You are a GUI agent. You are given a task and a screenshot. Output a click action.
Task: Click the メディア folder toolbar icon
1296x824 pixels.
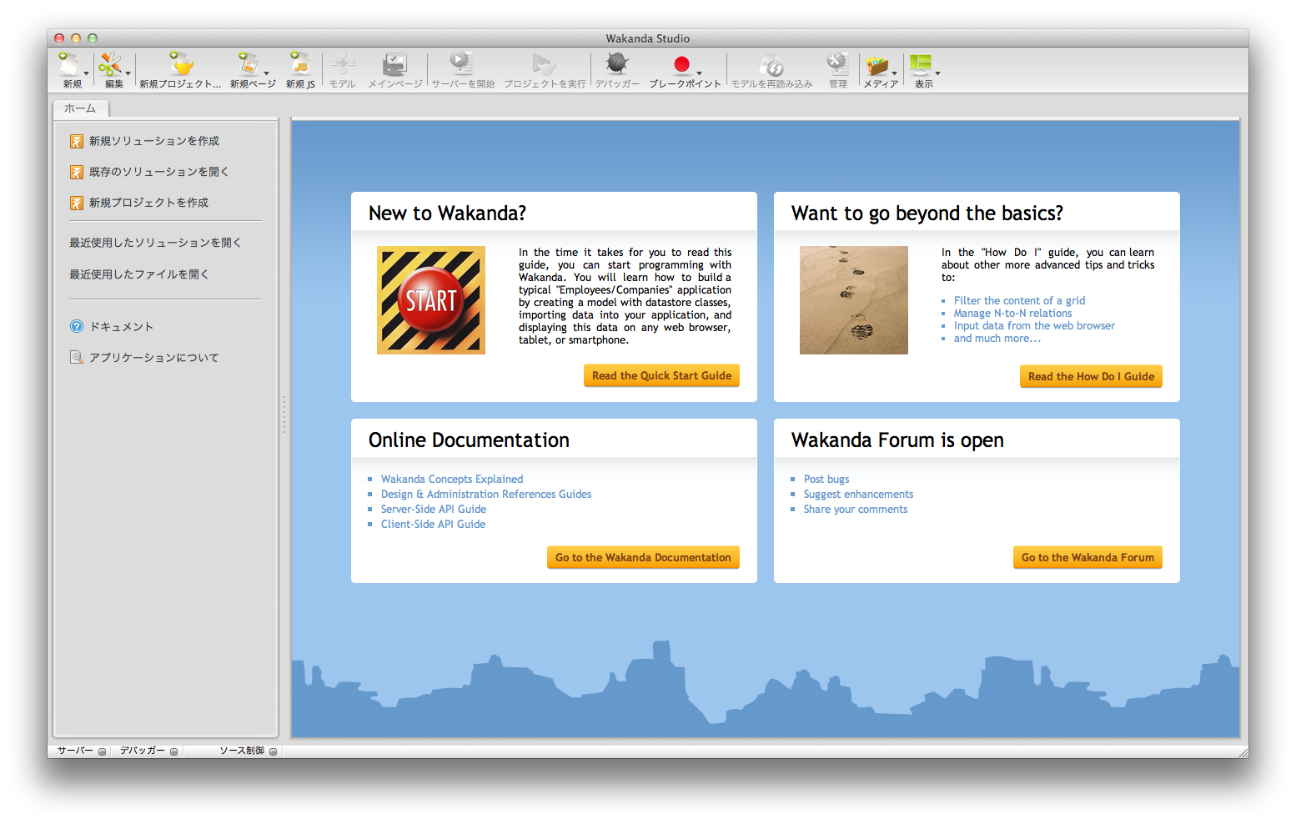[x=877, y=65]
